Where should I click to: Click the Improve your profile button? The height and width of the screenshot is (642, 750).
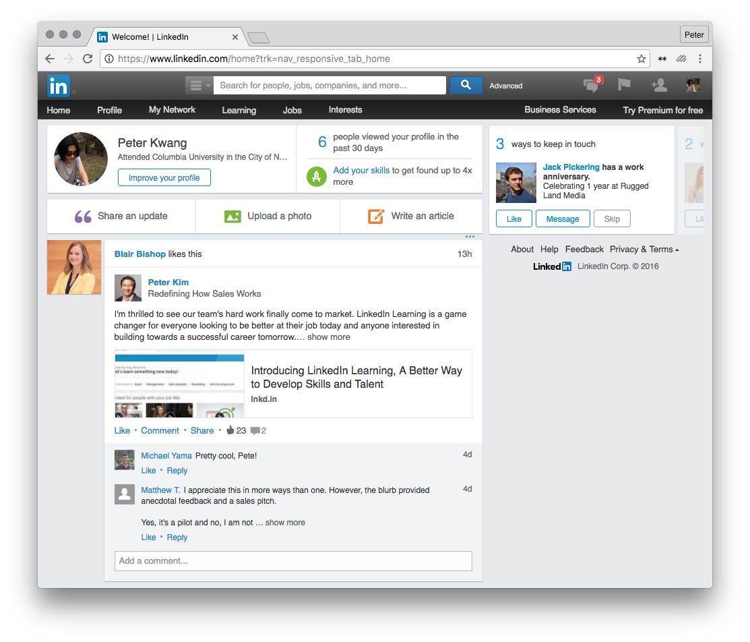[x=164, y=177]
